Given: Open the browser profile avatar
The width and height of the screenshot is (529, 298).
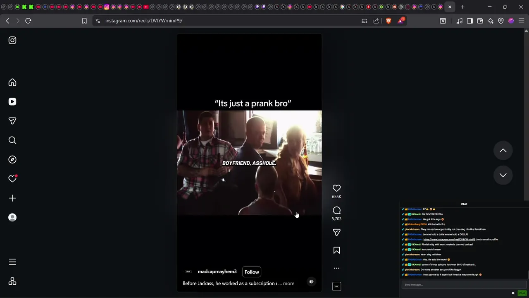Looking at the screenshot, I should pyautogui.click(x=511, y=21).
